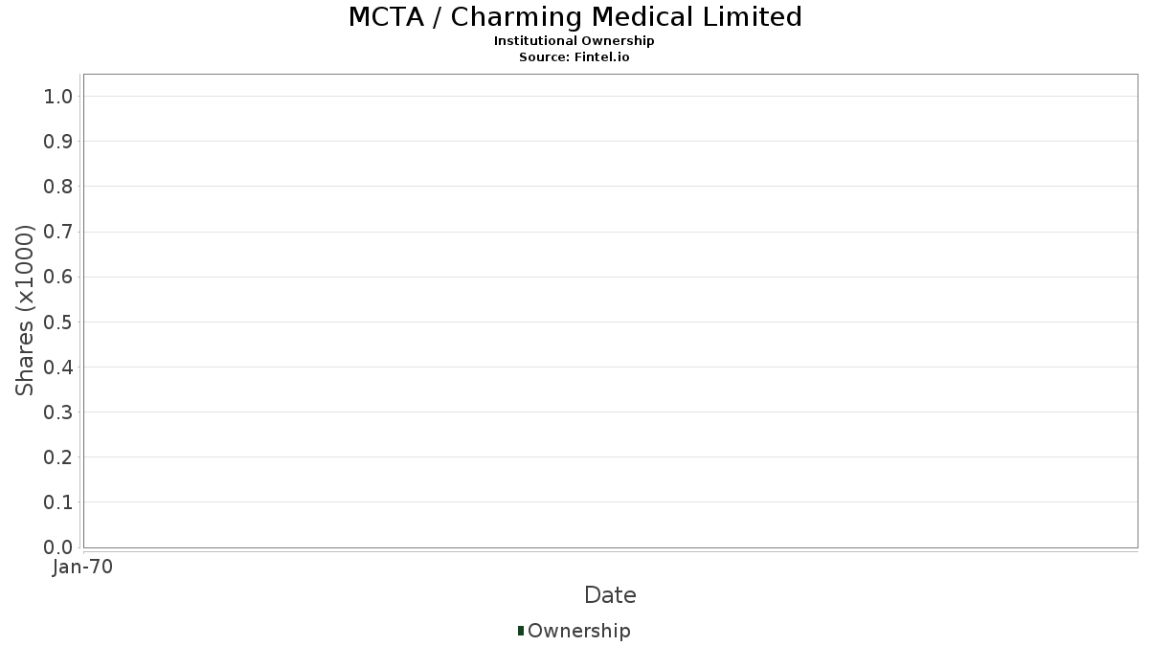The height and width of the screenshot is (646, 1149).
Task: Select the 0.8 y-axis tick label
Action: pos(58,187)
